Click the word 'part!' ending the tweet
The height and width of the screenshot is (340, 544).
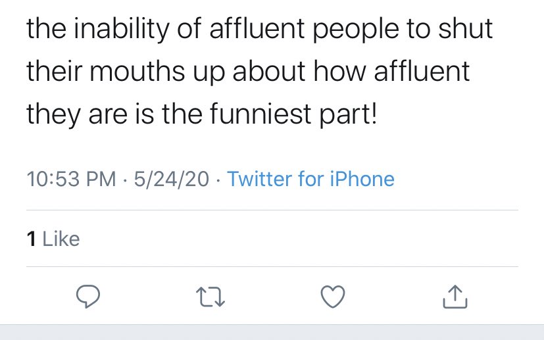tap(348, 116)
